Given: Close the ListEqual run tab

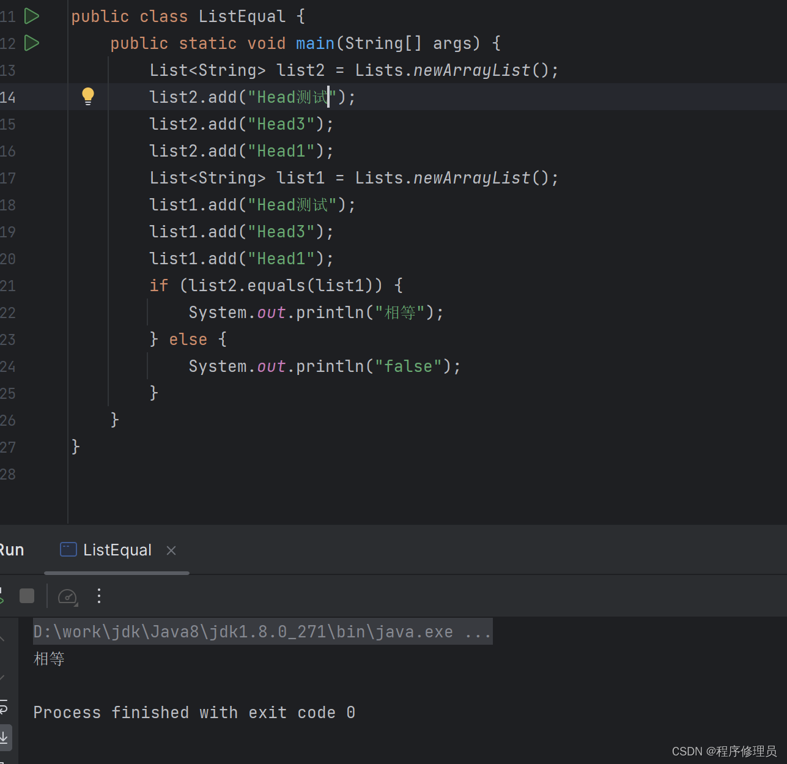Looking at the screenshot, I should tap(171, 551).
